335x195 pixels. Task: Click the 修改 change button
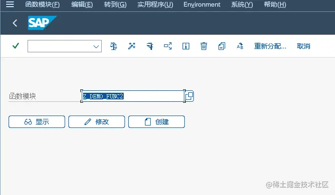[96, 122]
